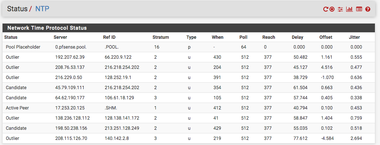
Task: Restart the NTP service using the circular arrow icon
Action: coord(326,9)
